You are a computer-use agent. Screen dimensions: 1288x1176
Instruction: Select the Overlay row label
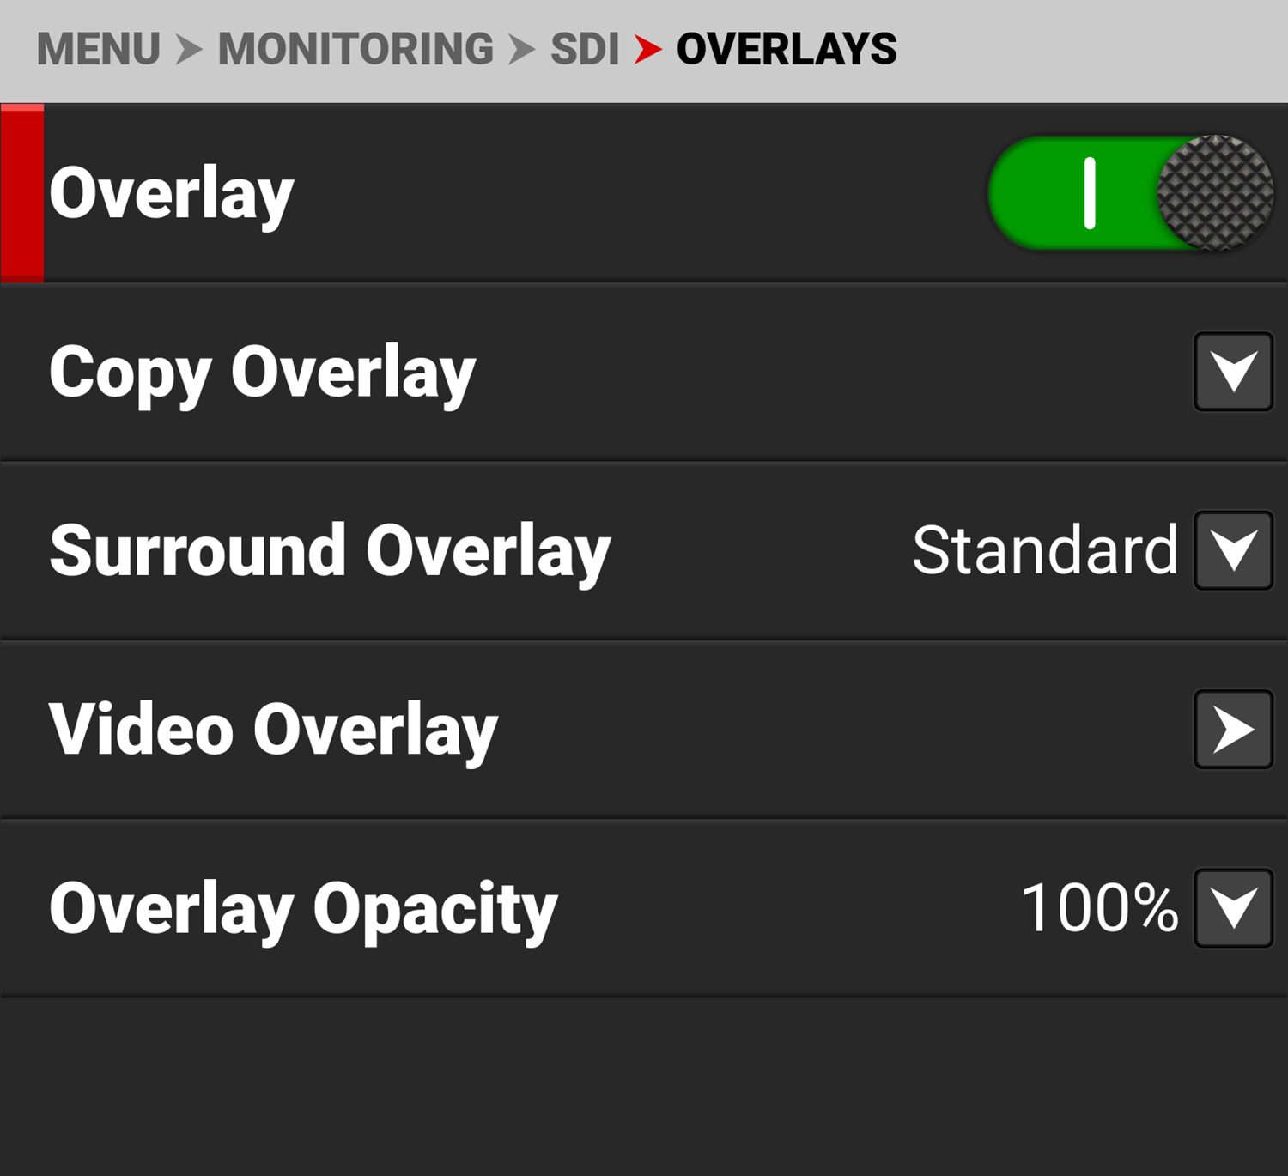click(x=172, y=194)
